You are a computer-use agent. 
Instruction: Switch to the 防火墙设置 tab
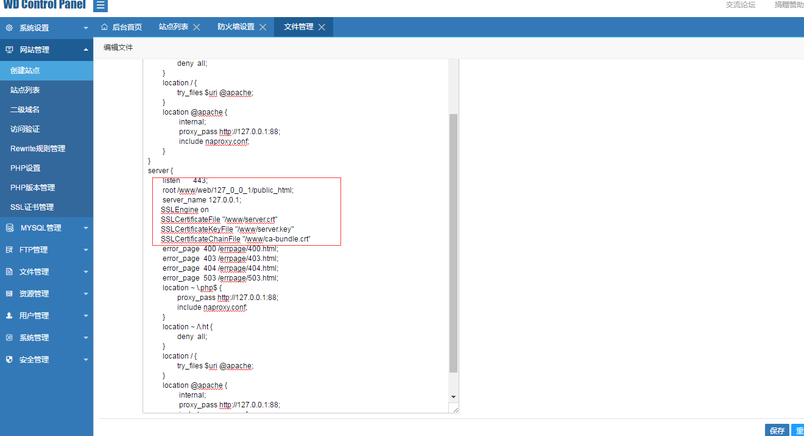tap(236, 27)
